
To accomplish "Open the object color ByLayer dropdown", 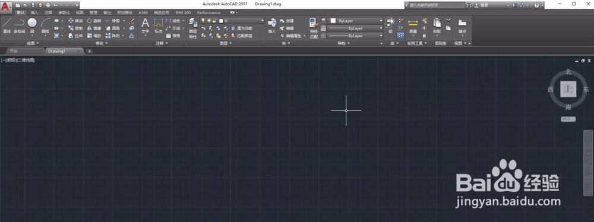I will point(356,21).
